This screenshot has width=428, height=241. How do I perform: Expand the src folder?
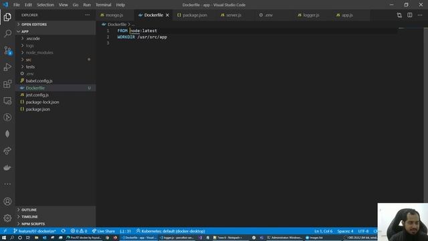(x=56, y=60)
